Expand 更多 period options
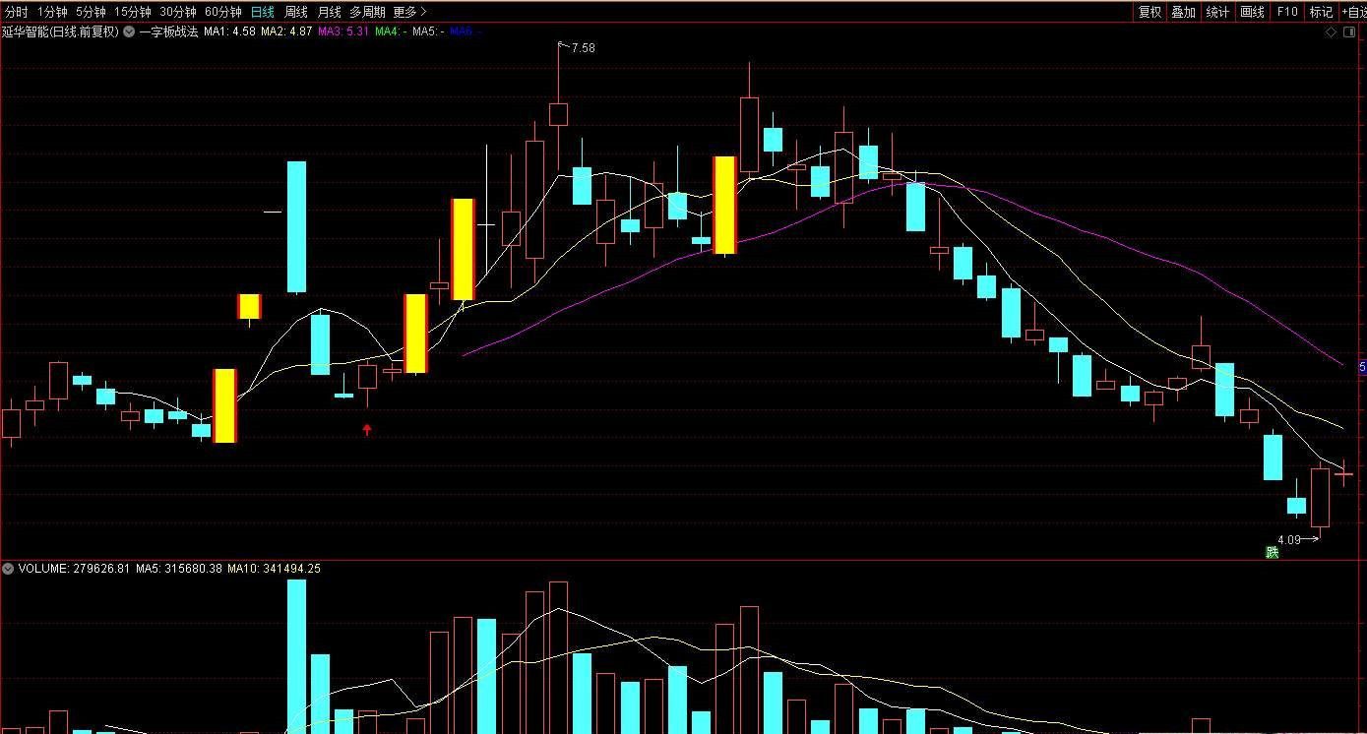 pyautogui.click(x=409, y=12)
